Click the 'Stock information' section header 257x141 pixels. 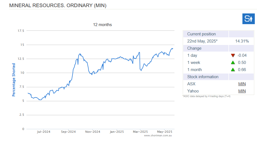click(203, 77)
